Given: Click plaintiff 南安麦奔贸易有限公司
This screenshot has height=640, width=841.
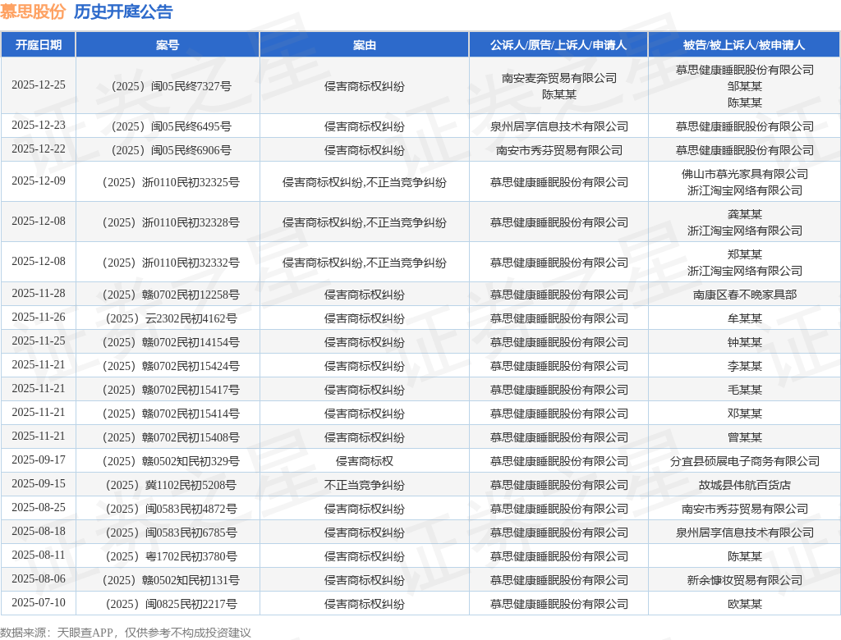Looking at the screenshot, I should (x=558, y=78).
